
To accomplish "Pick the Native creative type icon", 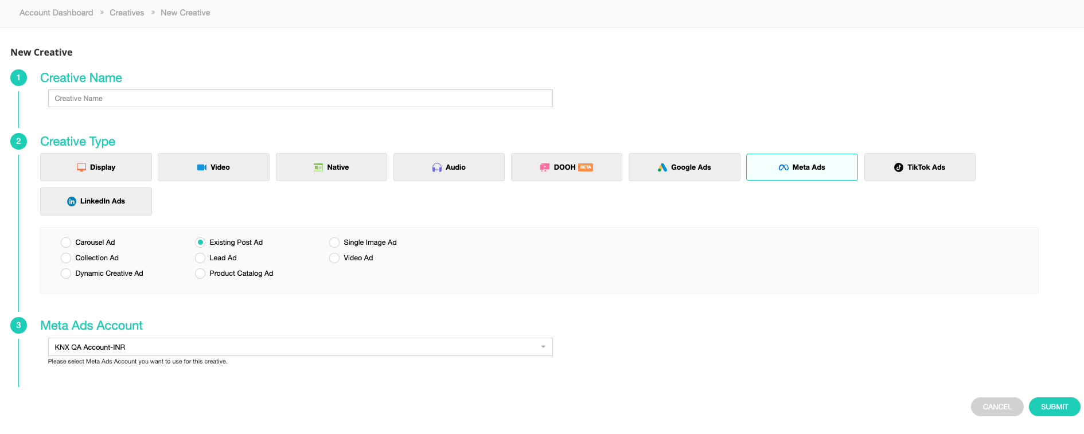I will pyautogui.click(x=318, y=167).
